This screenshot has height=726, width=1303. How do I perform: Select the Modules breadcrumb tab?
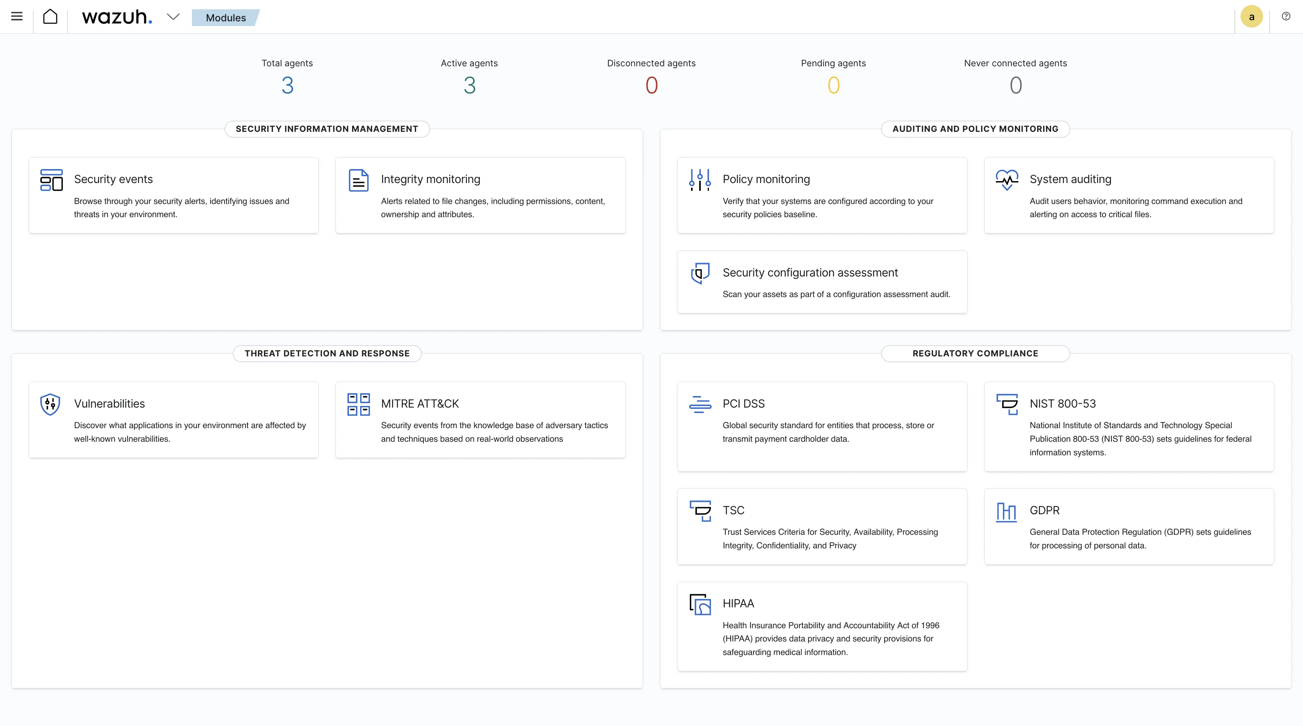click(x=226, y=18)
